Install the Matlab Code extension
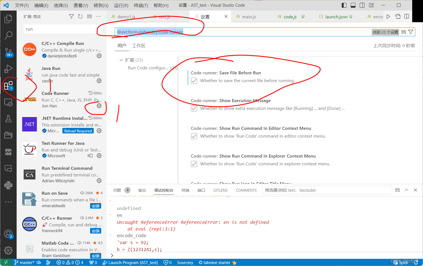 [96, 256]
